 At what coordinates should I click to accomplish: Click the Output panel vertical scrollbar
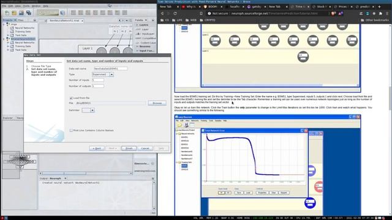(x=154, y=196)
